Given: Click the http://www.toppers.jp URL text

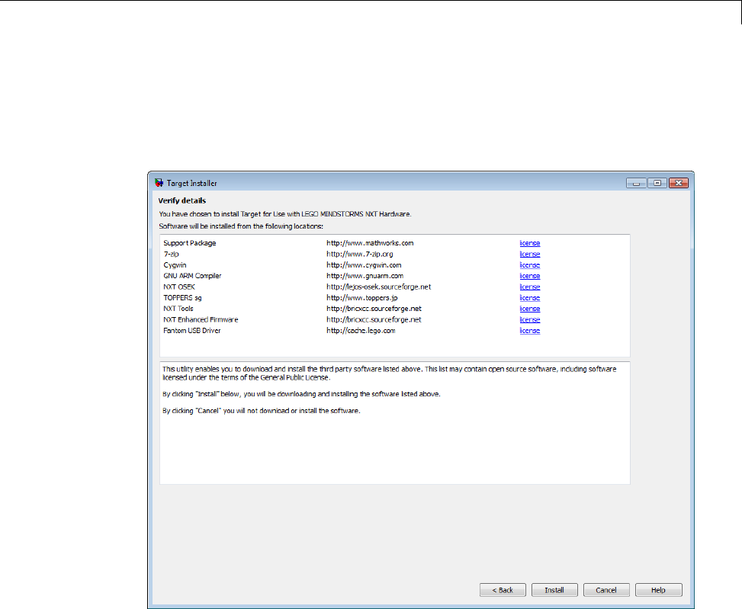Looking at the screenshot, I should point(362,298).
